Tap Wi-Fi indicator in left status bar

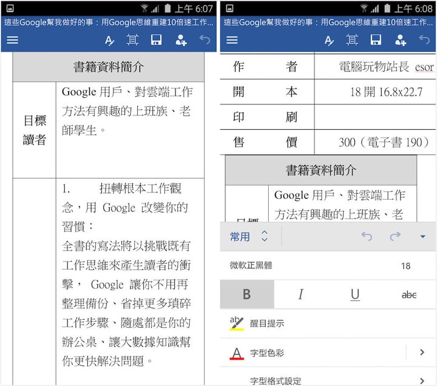tap(144, 8)
